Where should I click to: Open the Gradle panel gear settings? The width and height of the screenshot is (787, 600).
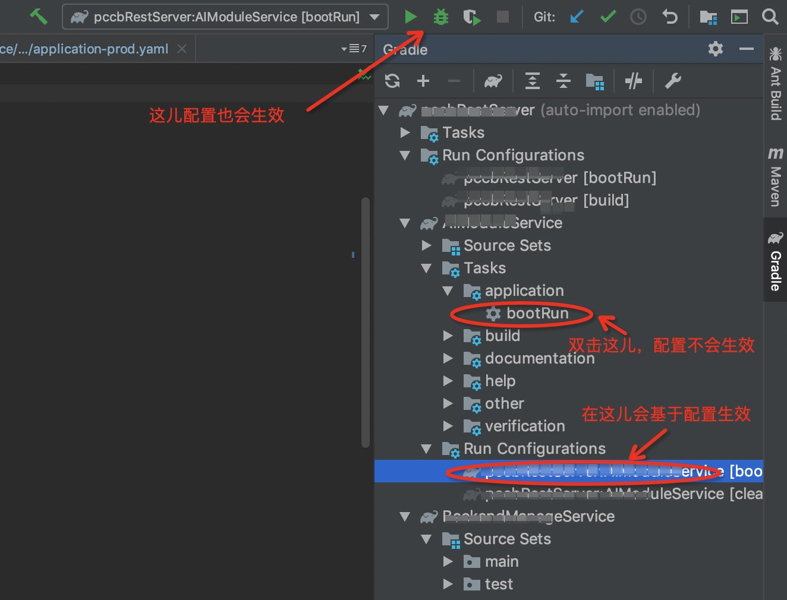click(x=715, y=49)
